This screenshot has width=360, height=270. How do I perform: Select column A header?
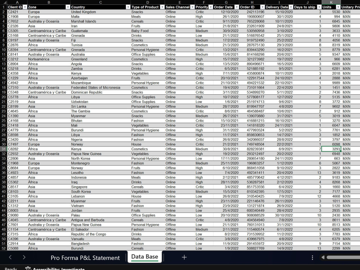click(x=17, y=2)
